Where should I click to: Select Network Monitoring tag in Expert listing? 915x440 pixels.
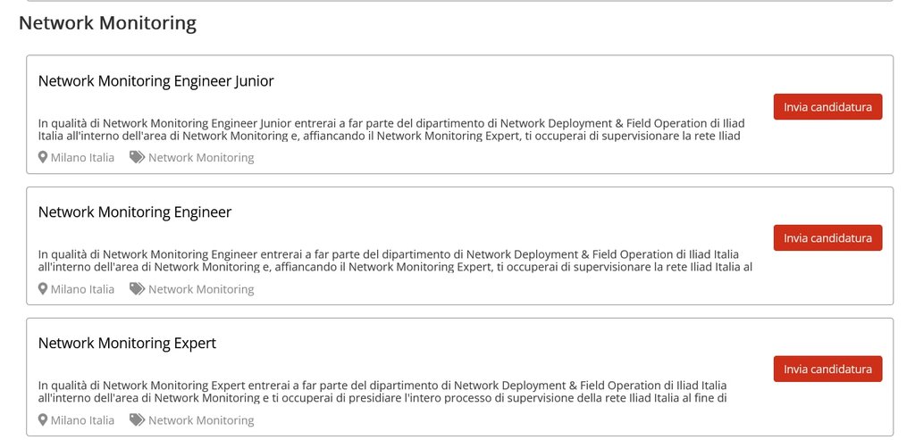coord(201,420)
